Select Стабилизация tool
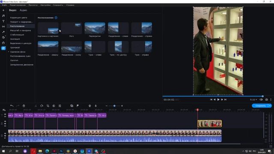Viewport: 274px width, 154px height. coord(17,35)
